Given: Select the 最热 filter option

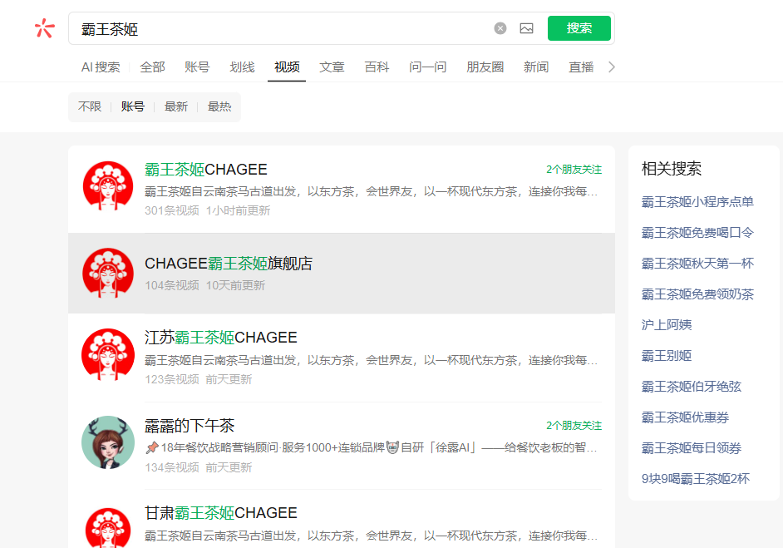Looking at the screenshot, I should pyautogui.click(x=219, y=106).
